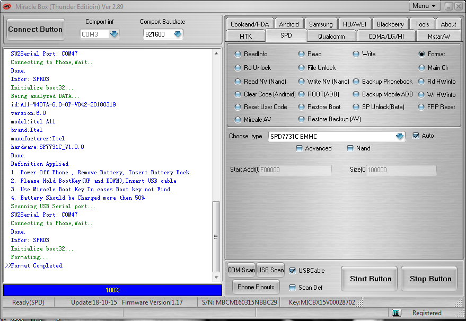Screen dimensions: 466x321
Task: Click the blue 100% progress bar
Action: [112, 290]
